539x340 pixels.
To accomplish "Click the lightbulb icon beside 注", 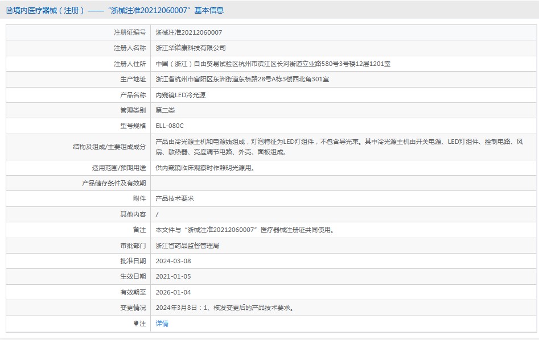I will (136, 324).
